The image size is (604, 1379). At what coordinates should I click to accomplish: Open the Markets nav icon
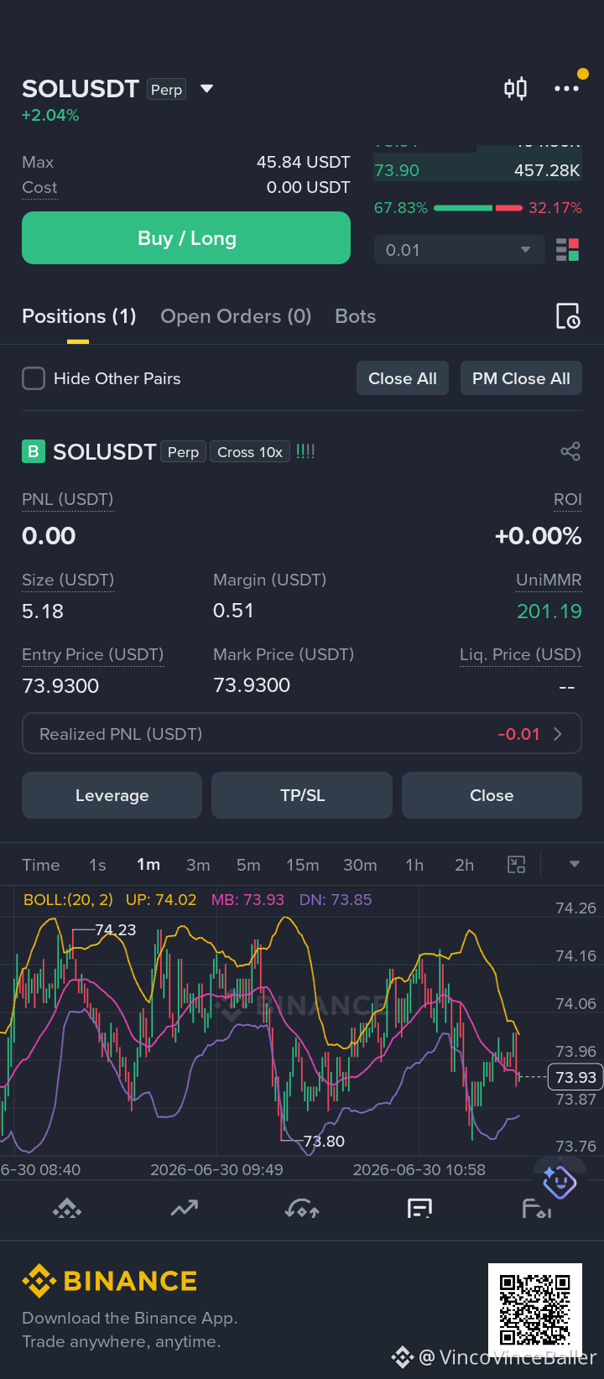185,1209
